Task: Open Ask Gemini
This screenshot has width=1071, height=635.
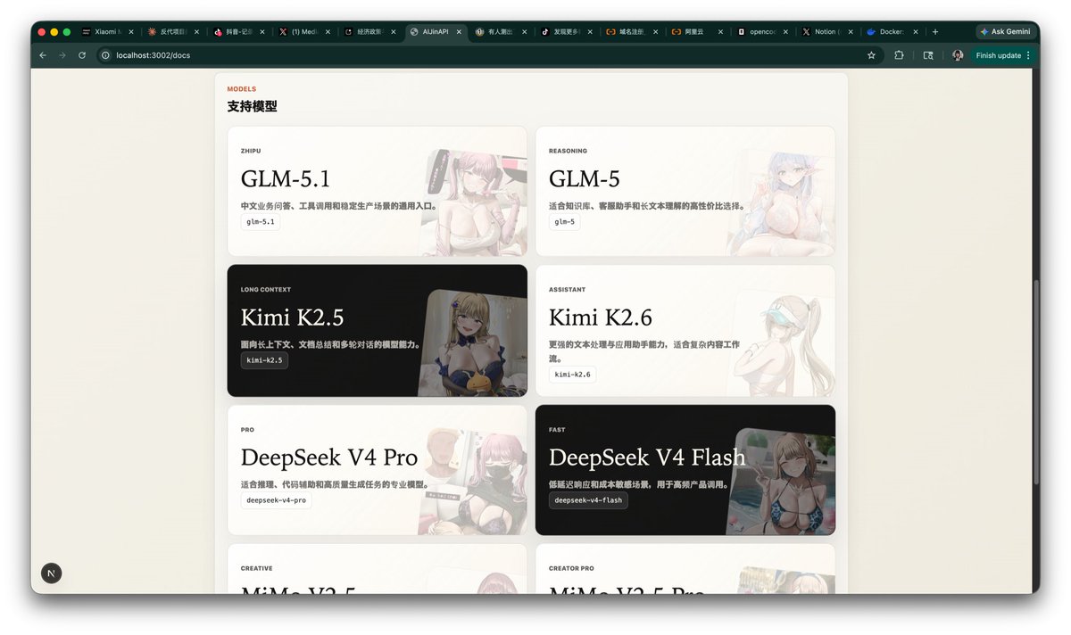Action: click(x=1005, y=31)
